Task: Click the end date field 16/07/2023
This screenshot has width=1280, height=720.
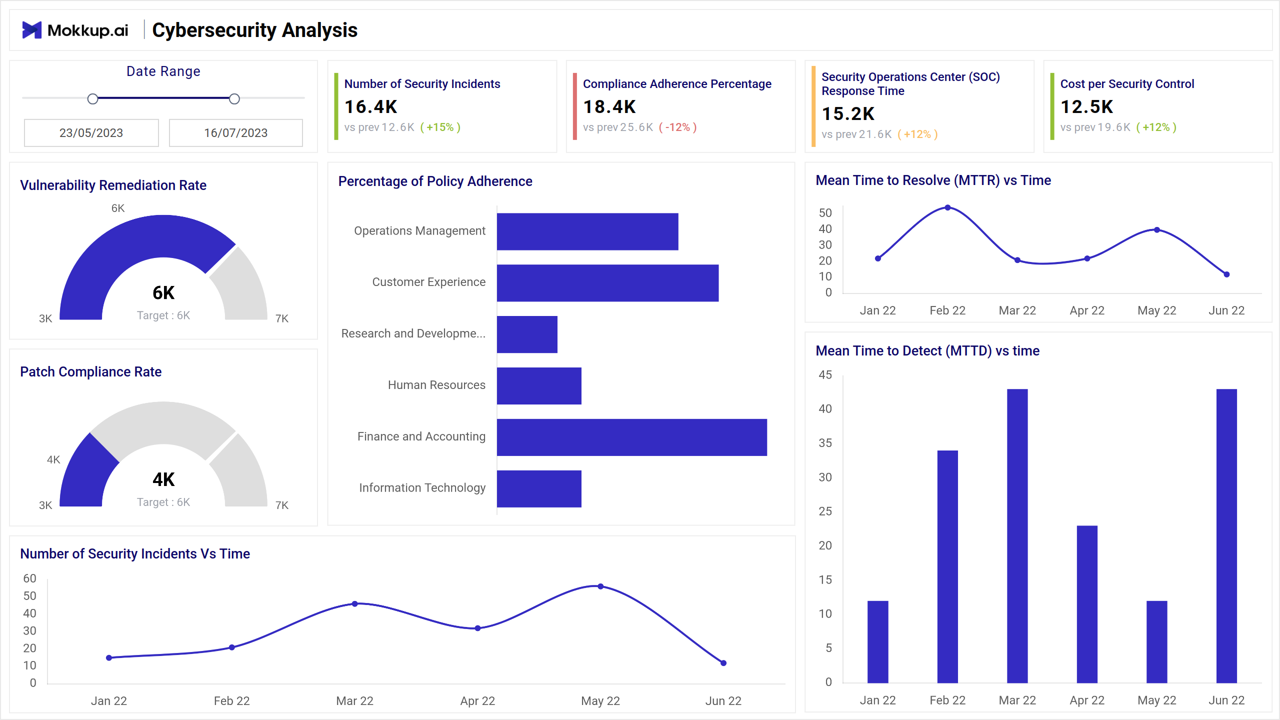Action: [235, 132]
